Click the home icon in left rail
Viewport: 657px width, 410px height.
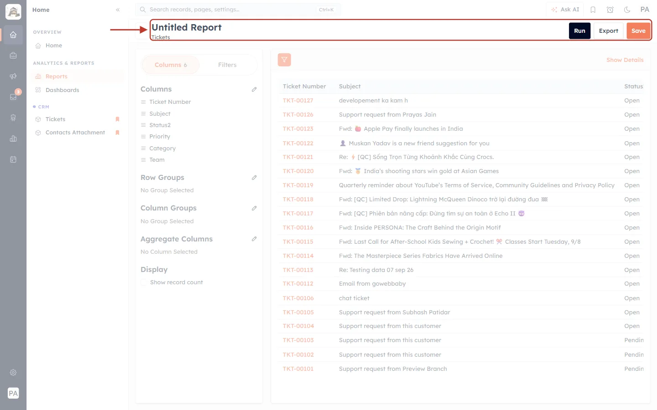pyautogui.click(x=13, y=35)
